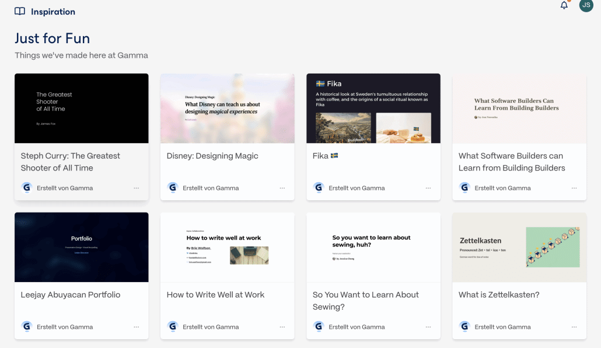Open the Fika card title

click(325, 156)
